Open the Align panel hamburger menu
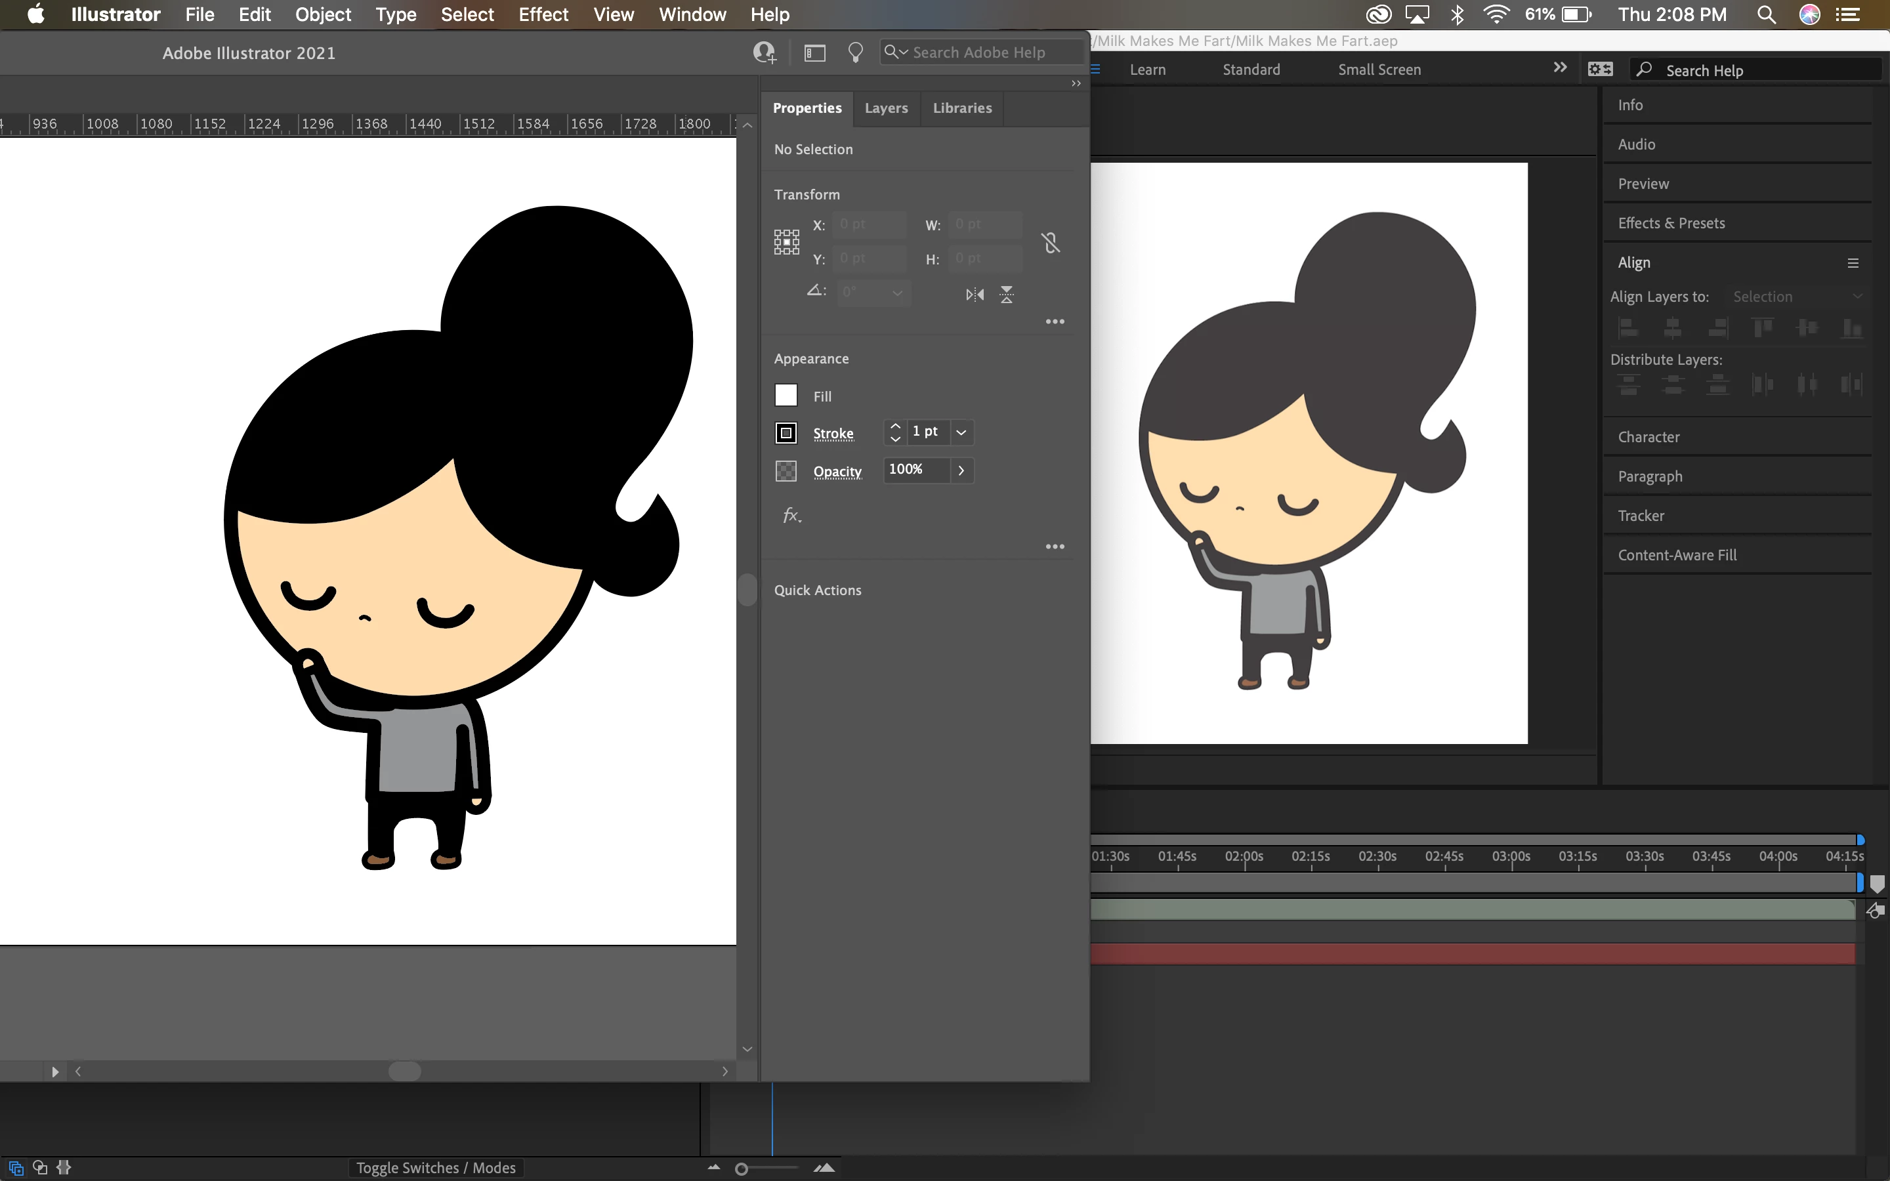 pyautogui.click(x=1853, y=263)
